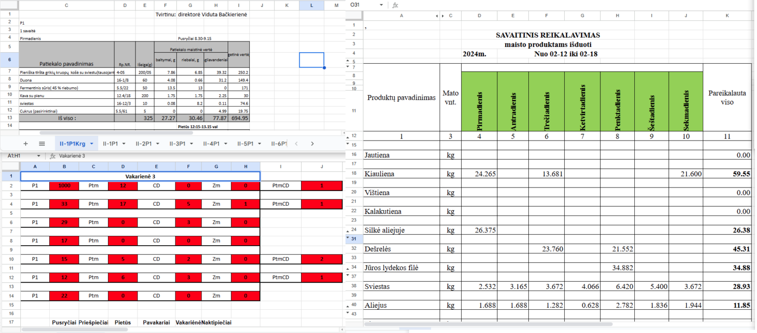The width and height of the screenshot is (757, 333).
Task: Click the red cell showing 1000
Action: 64,186
